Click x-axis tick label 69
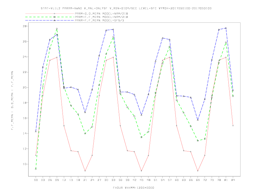 pyautogui.click(x=198, y=180)
